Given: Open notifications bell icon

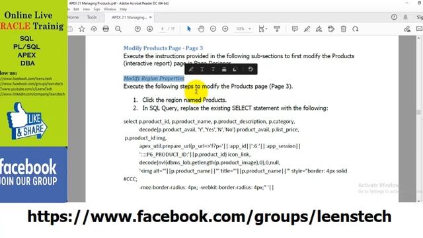Looking at the screenshot, I should click(405, 17).
